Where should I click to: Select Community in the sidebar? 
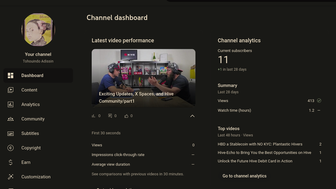[x=38, y=119]
